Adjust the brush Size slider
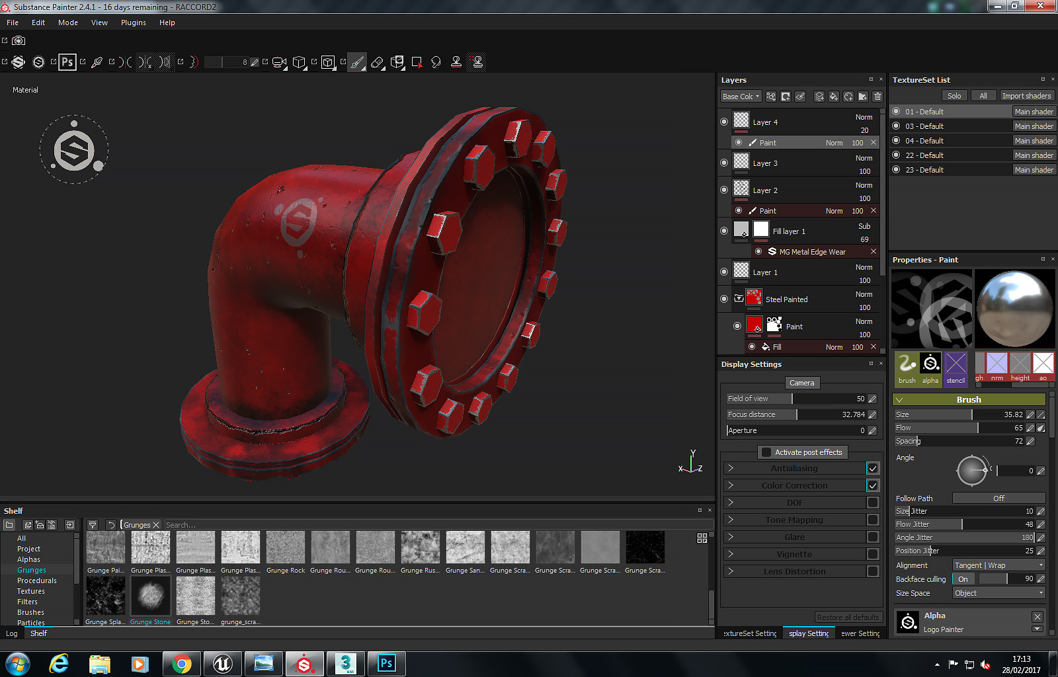The height and width of the screenshot is (677, 1058). 959,415
